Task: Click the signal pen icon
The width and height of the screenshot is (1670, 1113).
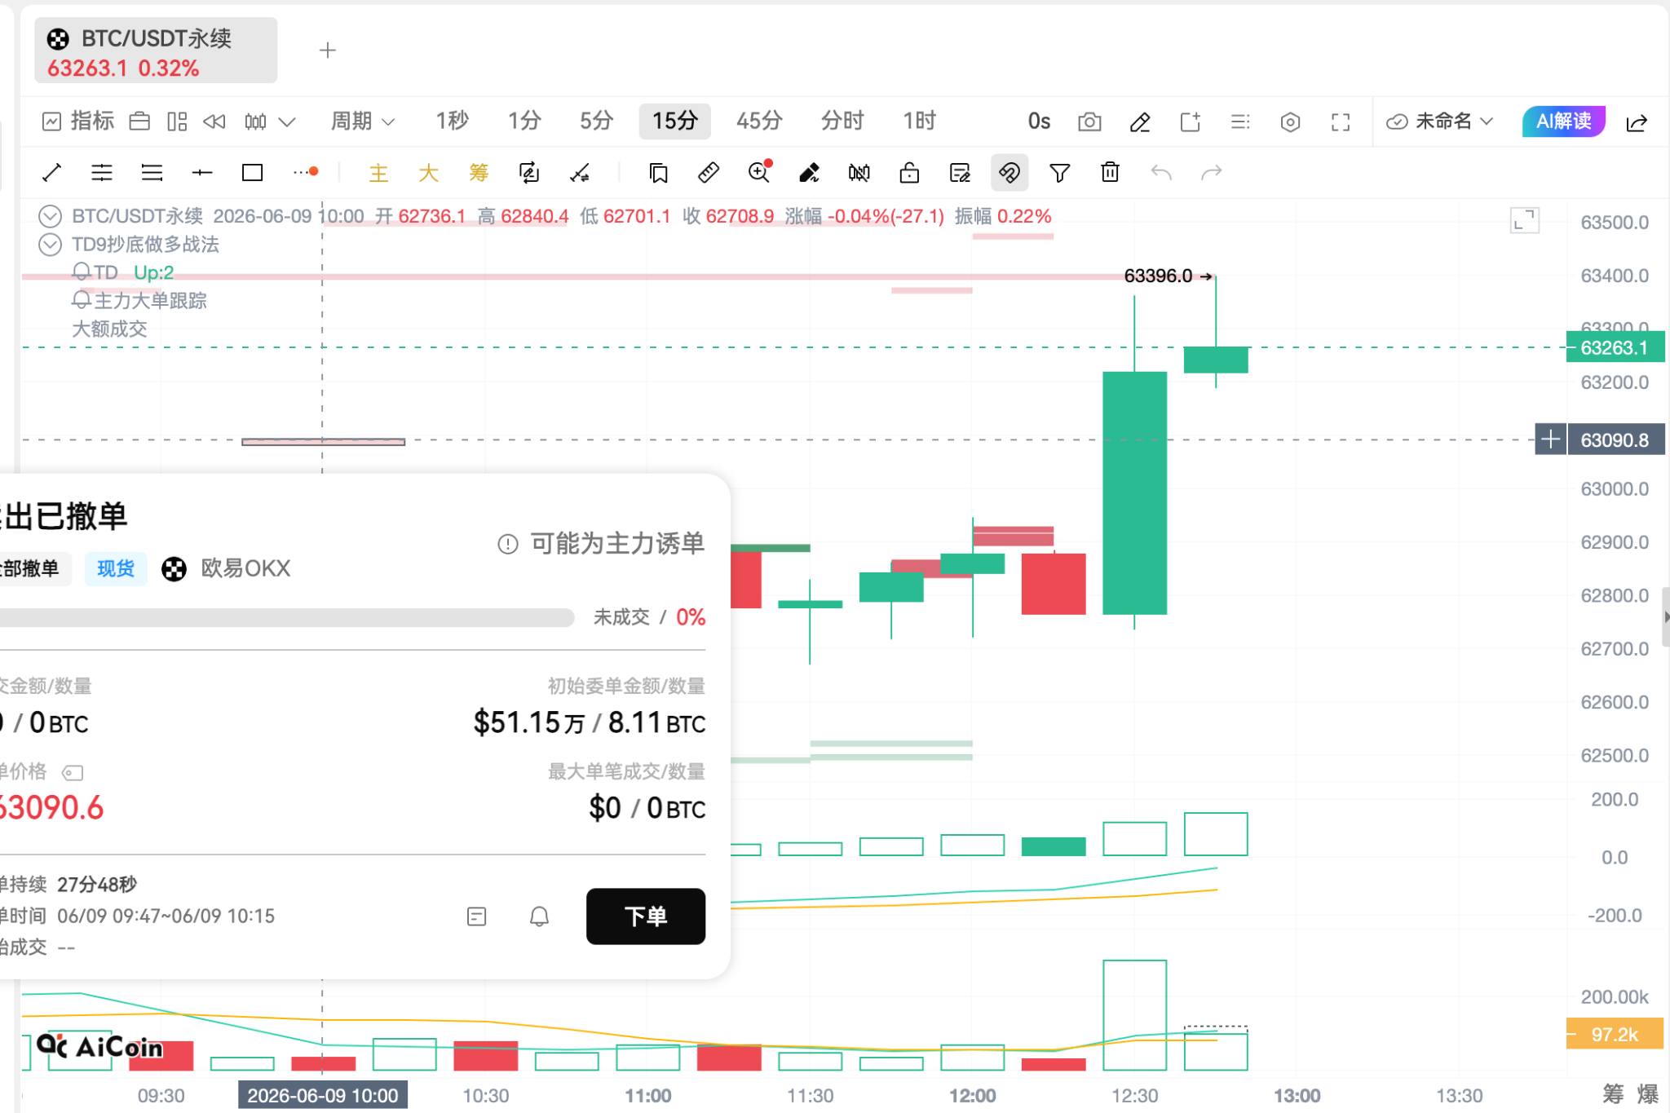Action: click(580, 173)
